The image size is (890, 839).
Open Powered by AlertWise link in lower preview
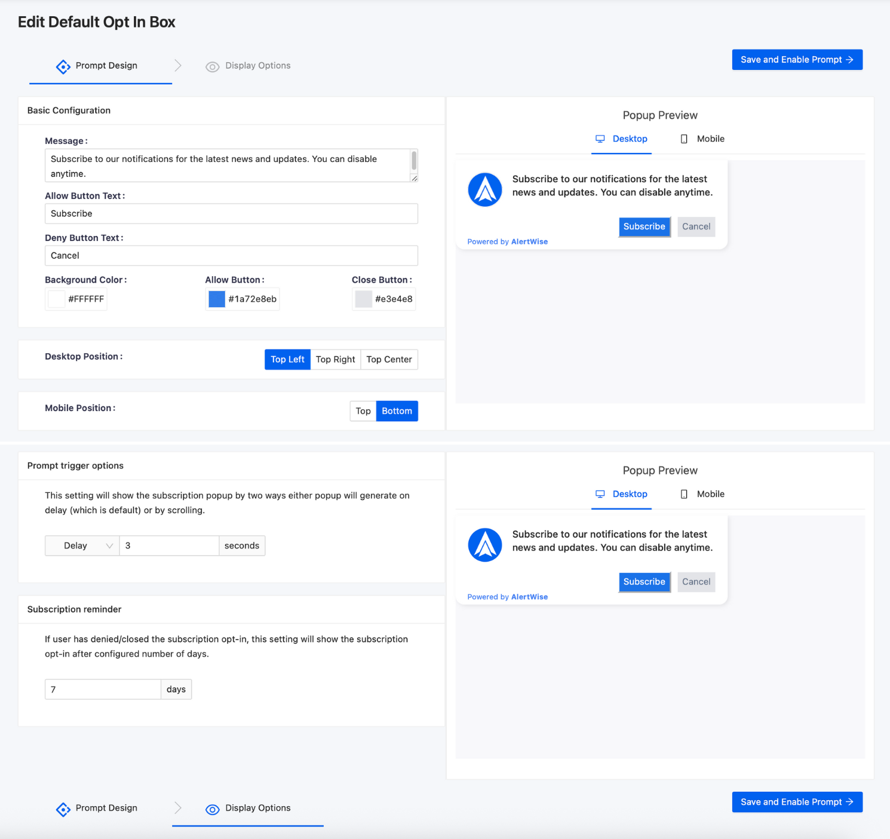click(508, 597)
